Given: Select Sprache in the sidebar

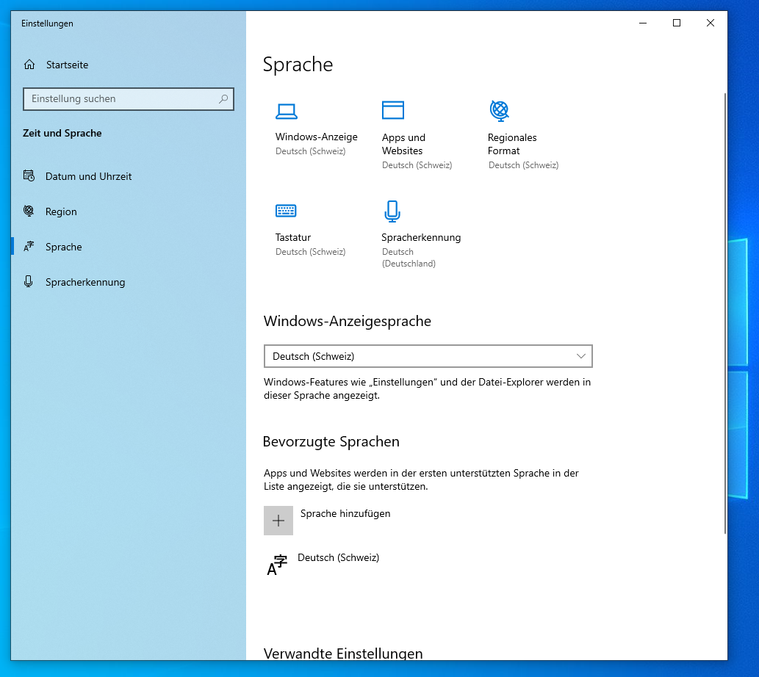Looking at the screenshot, I should (63, 247).
